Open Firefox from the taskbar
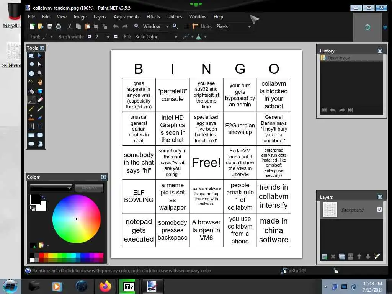Screen dimensions: 392x294 coord(105,286)
